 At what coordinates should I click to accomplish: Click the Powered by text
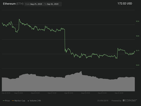coord(116,101)
